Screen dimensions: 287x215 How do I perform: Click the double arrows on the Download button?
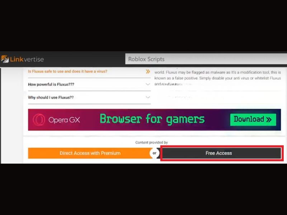[269, 120]
